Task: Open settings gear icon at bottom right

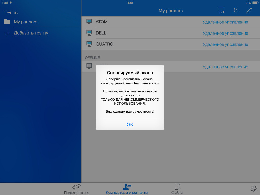Action: click(253, 189)
